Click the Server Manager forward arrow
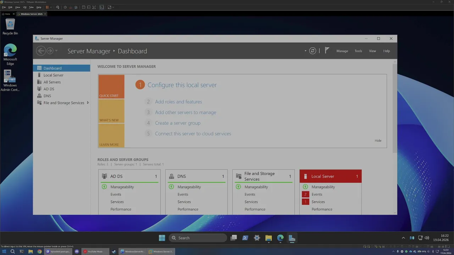Image resolution: width=454 pixels, height=255 pixels. pyautogui.click(x=50, y=51)
